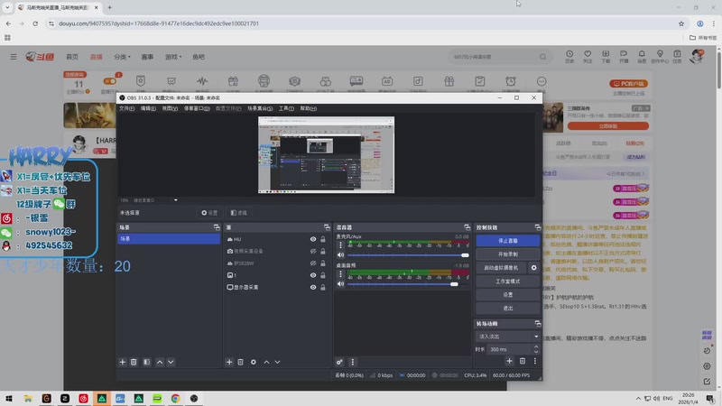Open the 文件(F) menu in OBS
The width and height of the screenshot is (722, 406).
point(126,108)
